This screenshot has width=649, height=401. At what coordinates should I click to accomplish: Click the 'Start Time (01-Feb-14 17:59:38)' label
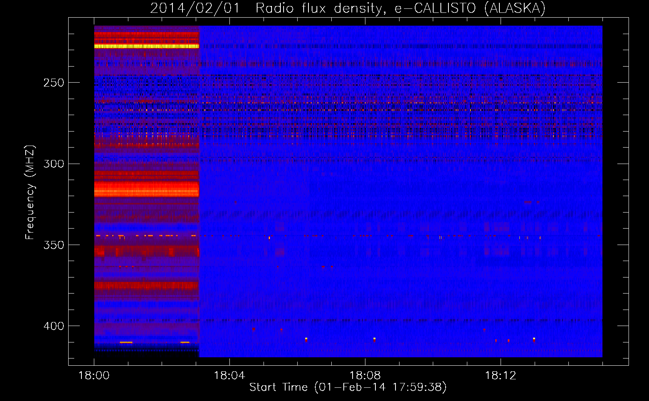coord(348,387)
